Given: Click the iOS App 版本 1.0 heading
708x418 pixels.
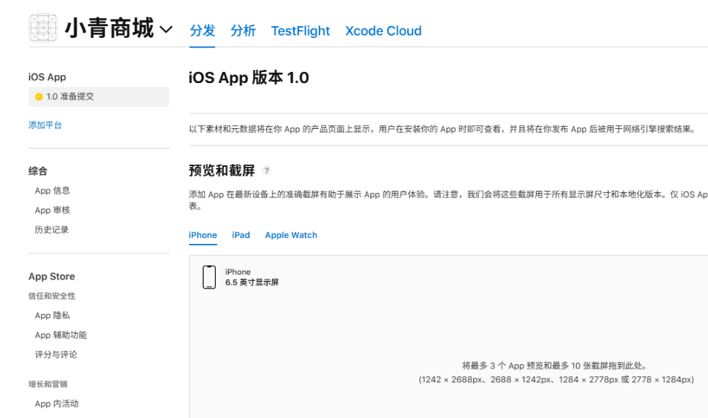Looking at the screenshot, I should click(x=249, y=78).
